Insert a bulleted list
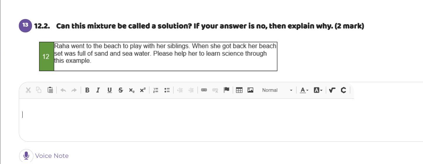Viewport: 423px width, 164px height. pyautogui.click(x=167, y=90)
